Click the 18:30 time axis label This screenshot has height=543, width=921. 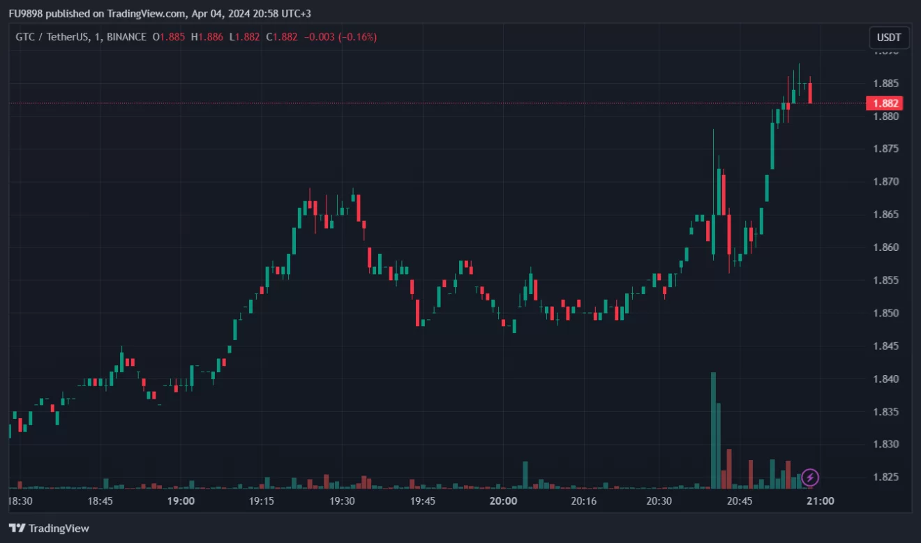pyautogui.click(x=20, y=501)
